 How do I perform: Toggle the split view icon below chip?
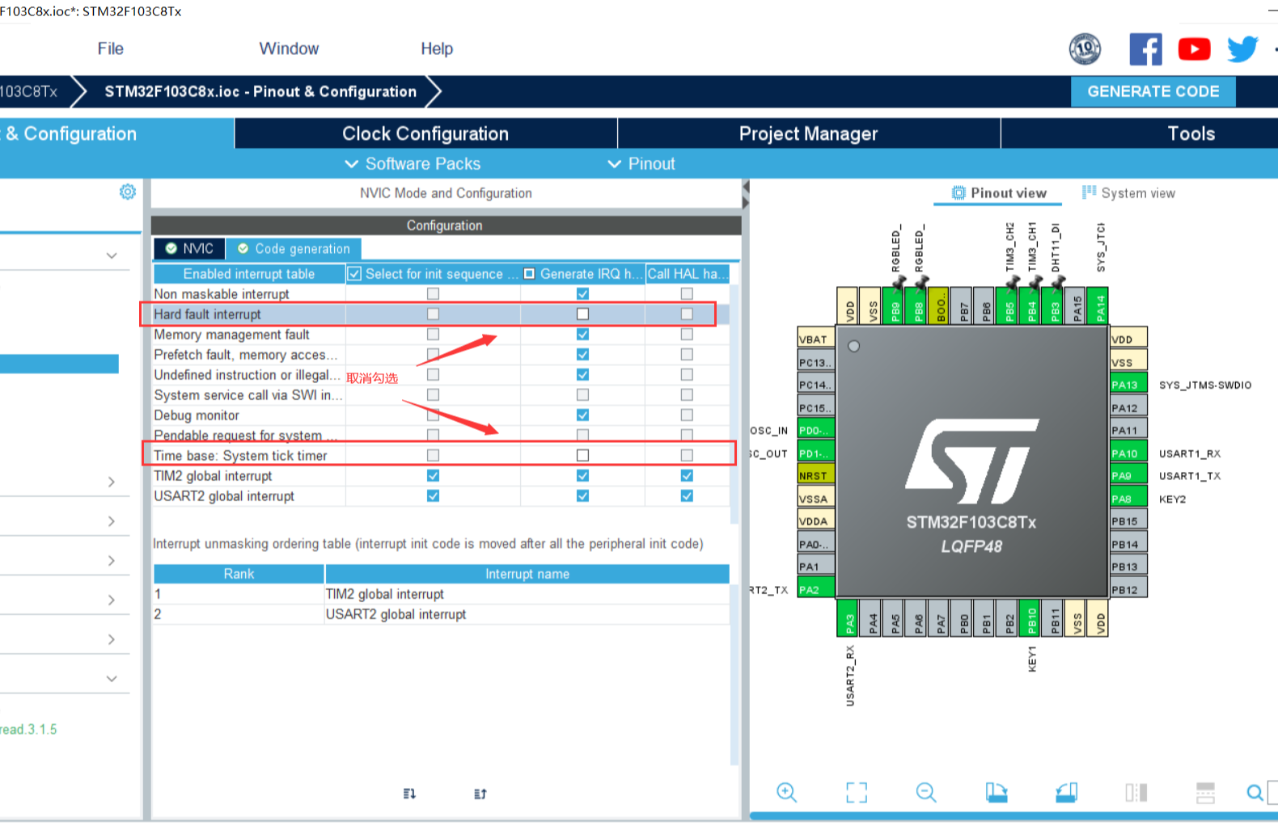(1136, 792)
